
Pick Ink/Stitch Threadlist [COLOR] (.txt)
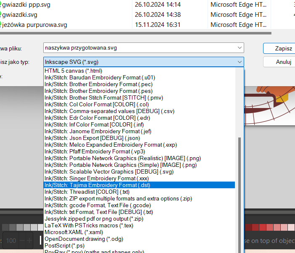tap(139, 192)
